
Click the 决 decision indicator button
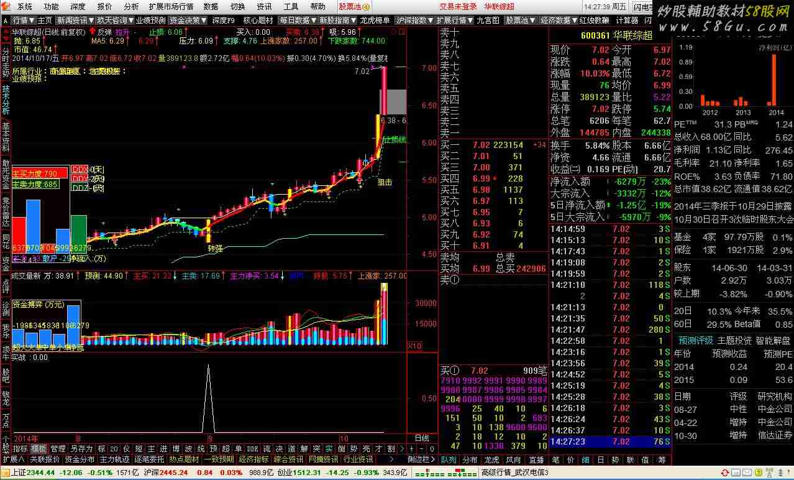pyautogui.click(x=280, y=448)
